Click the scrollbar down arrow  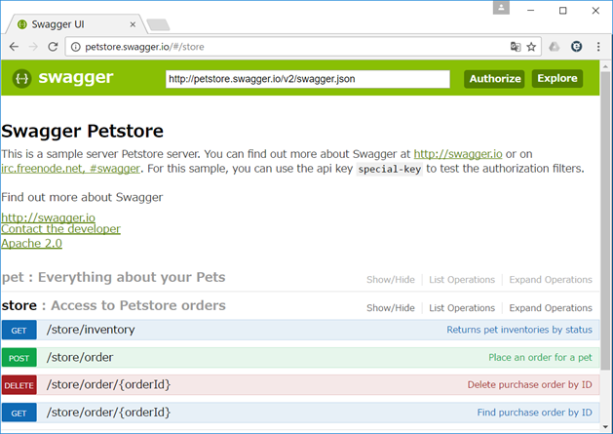[605, 426]
